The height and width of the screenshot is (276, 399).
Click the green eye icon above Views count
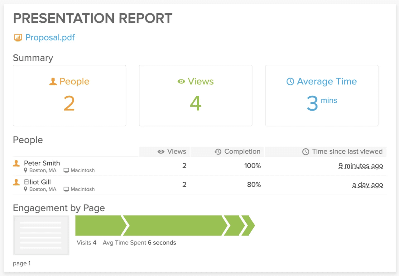click(181, 81)
